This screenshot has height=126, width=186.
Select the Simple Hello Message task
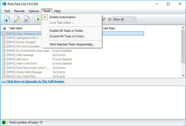coord(24,72)
